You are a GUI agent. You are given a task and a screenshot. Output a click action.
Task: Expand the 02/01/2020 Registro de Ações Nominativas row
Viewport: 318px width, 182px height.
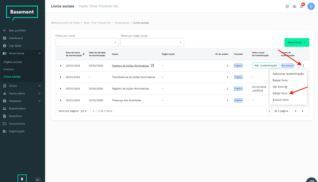(x=61, y=89)
